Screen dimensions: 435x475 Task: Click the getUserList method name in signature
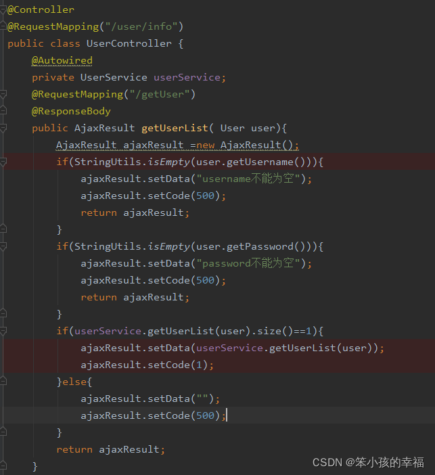(x=175, y=128)
